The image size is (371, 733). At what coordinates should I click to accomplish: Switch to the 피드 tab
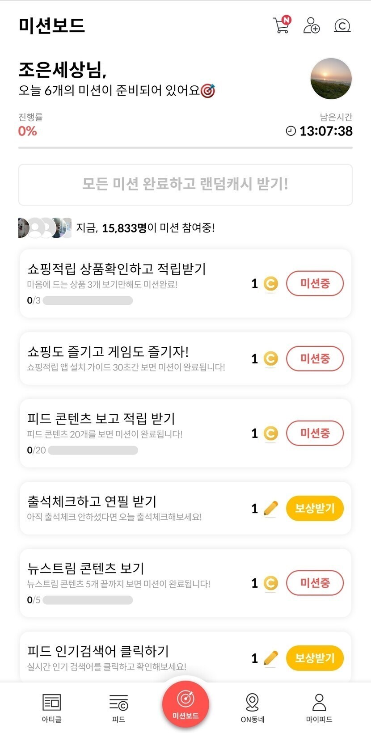click(x=118, y=708)
